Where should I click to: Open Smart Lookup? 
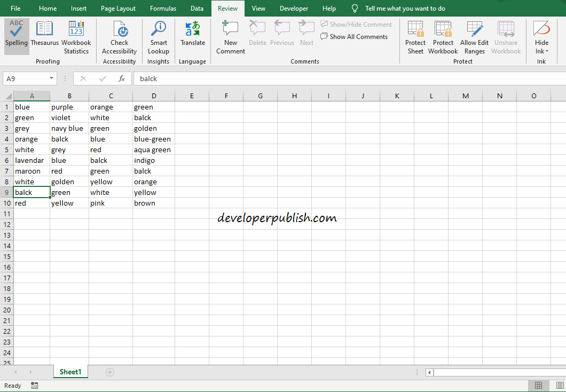click(x=158, y=36)
